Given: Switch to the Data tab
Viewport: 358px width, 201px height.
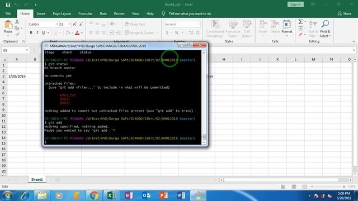Looking at the screenshot, I should tap(103, 13).
